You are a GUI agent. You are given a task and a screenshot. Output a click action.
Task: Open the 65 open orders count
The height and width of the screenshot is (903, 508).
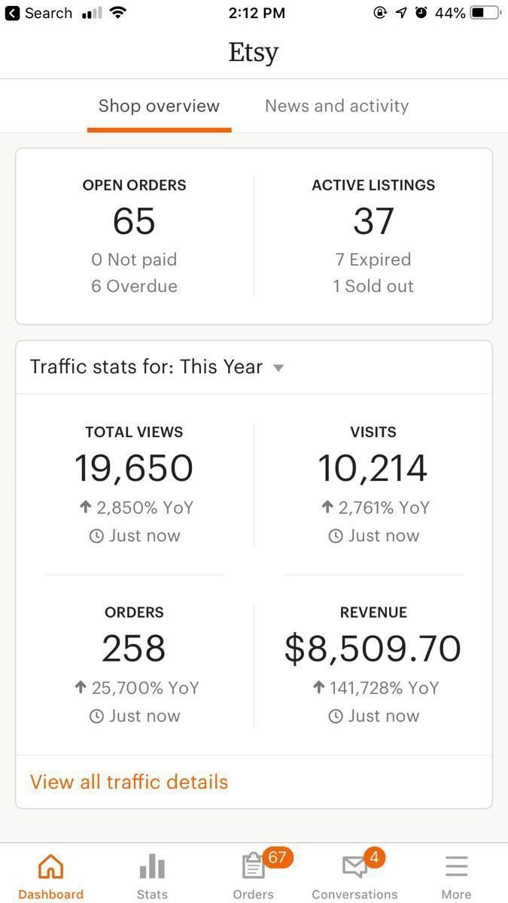[134, 221]
